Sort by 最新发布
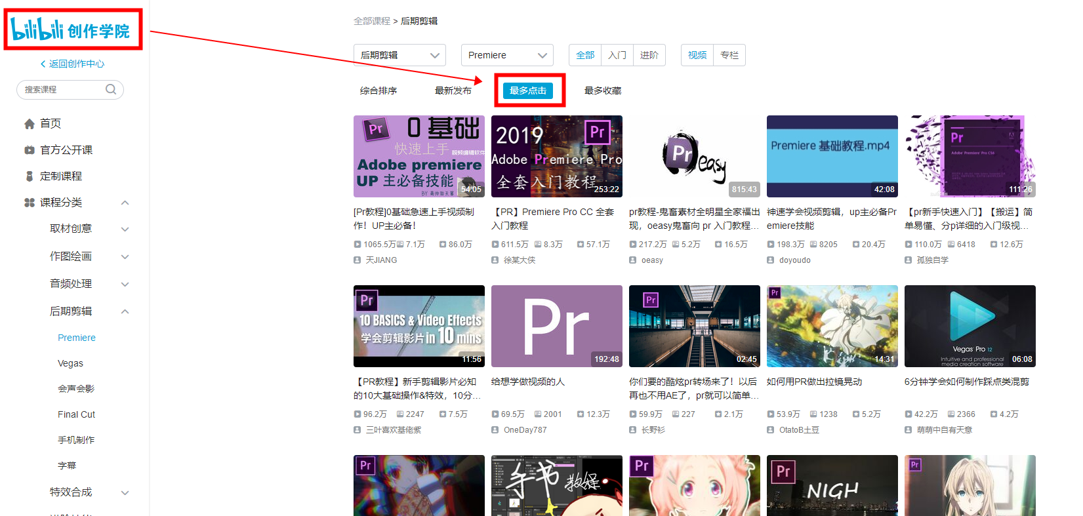The image size is (1083, 516). pos(453,90)
